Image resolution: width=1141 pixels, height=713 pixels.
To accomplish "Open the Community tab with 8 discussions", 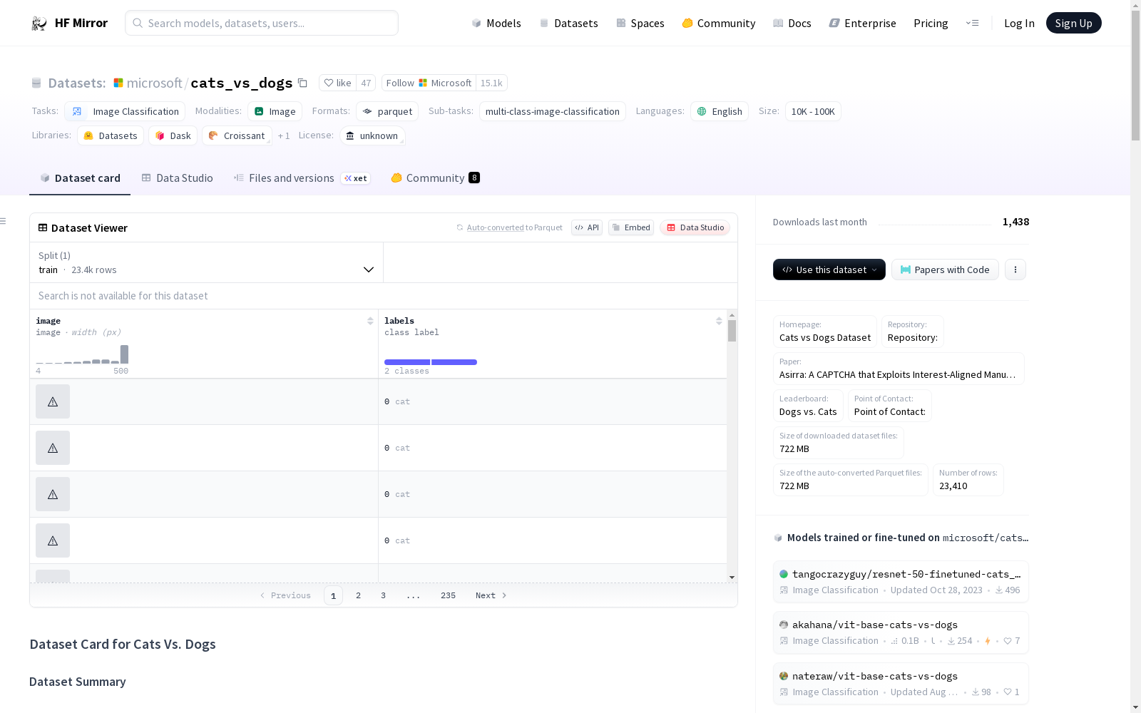I will point(435,178).
